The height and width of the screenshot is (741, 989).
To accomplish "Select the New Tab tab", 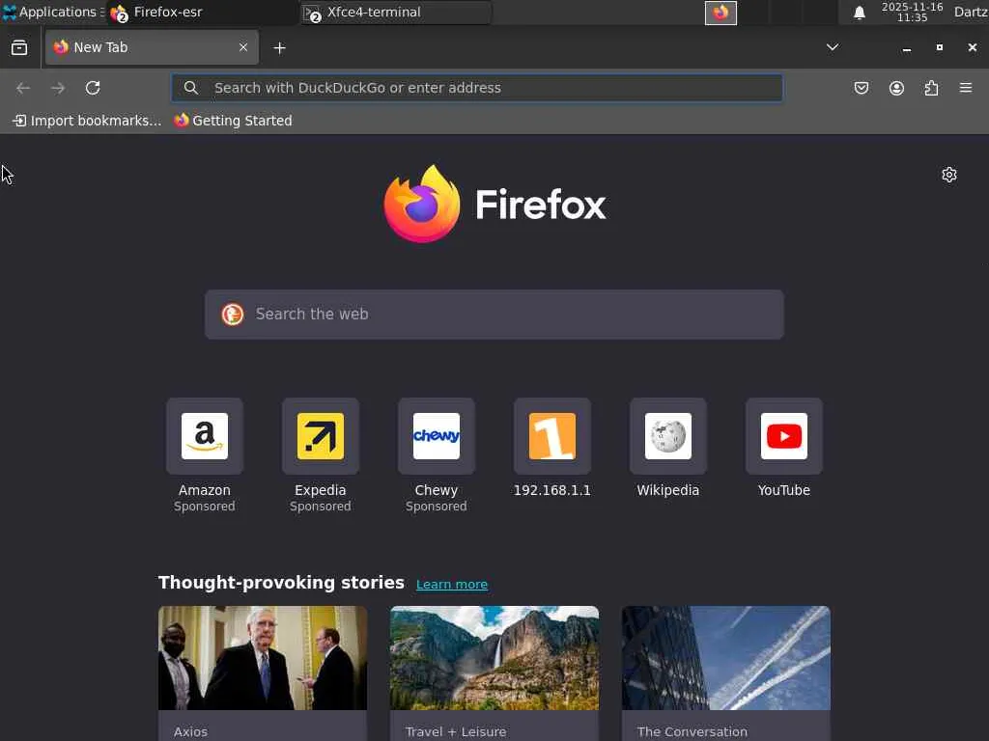I will (152, 47).
